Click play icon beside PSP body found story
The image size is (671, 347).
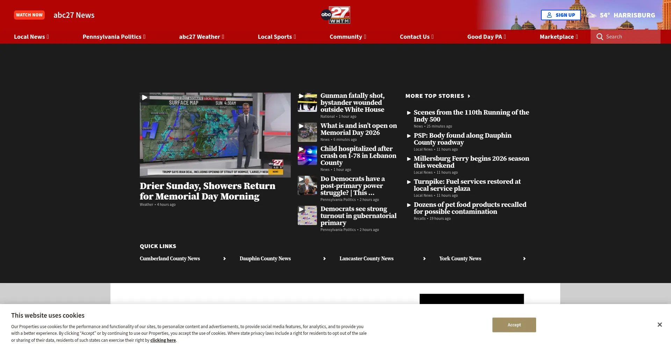click(409, 136)
